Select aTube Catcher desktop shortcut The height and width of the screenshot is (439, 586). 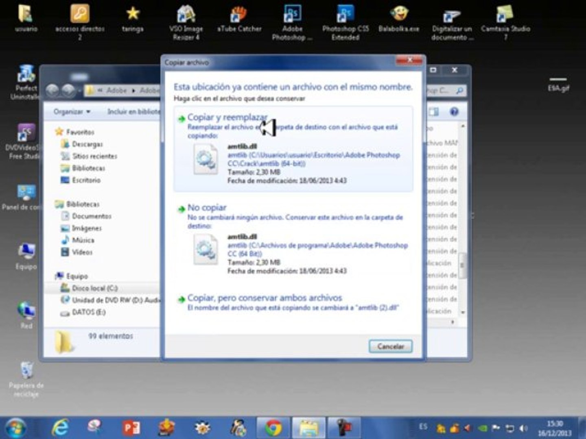click(x=239, y=19)
